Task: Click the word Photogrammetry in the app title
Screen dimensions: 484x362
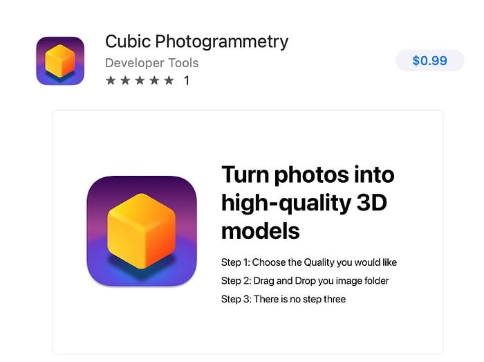Action: tap(222, 42)
